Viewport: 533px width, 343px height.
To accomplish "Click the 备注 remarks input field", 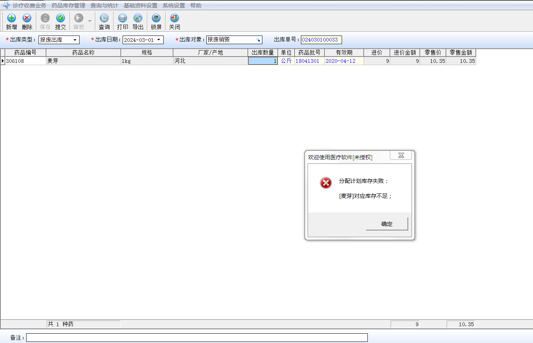I will click(197, 338).
